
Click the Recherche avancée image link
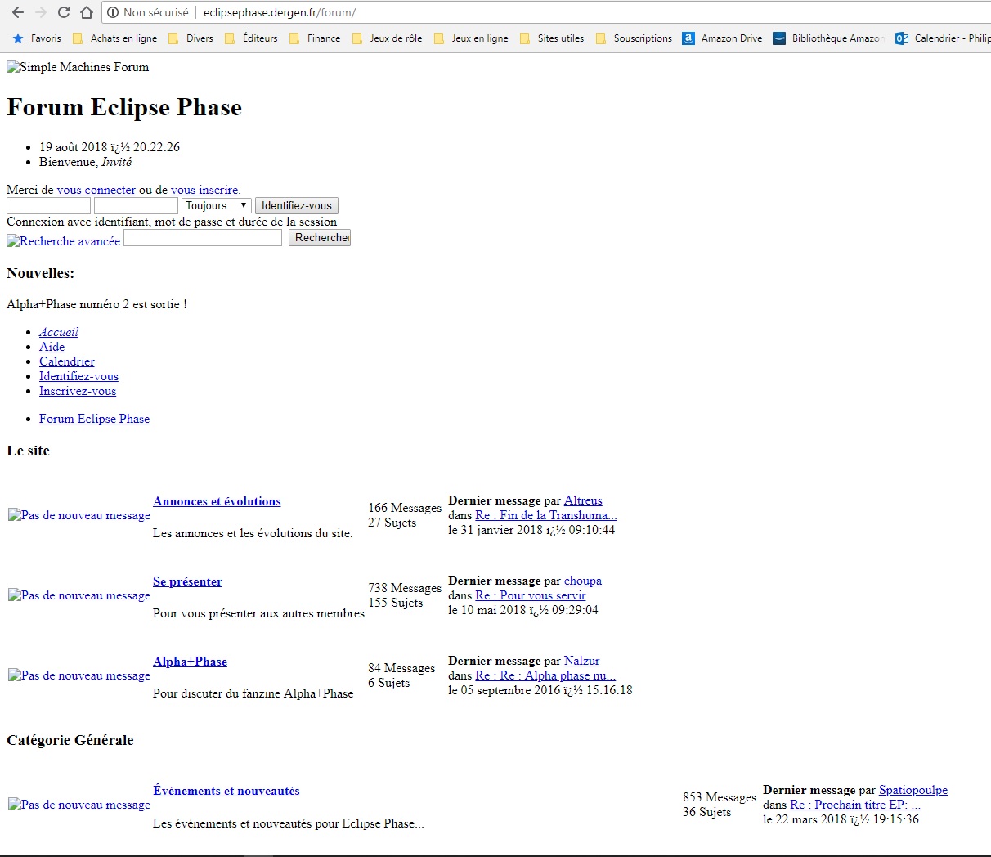click(x=64, y=241)
